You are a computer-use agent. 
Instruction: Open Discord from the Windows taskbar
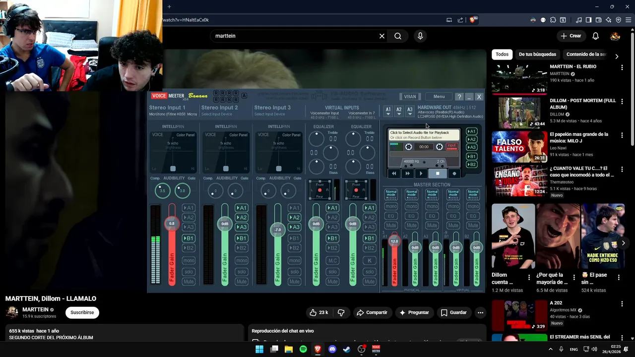tap(332, 349)
